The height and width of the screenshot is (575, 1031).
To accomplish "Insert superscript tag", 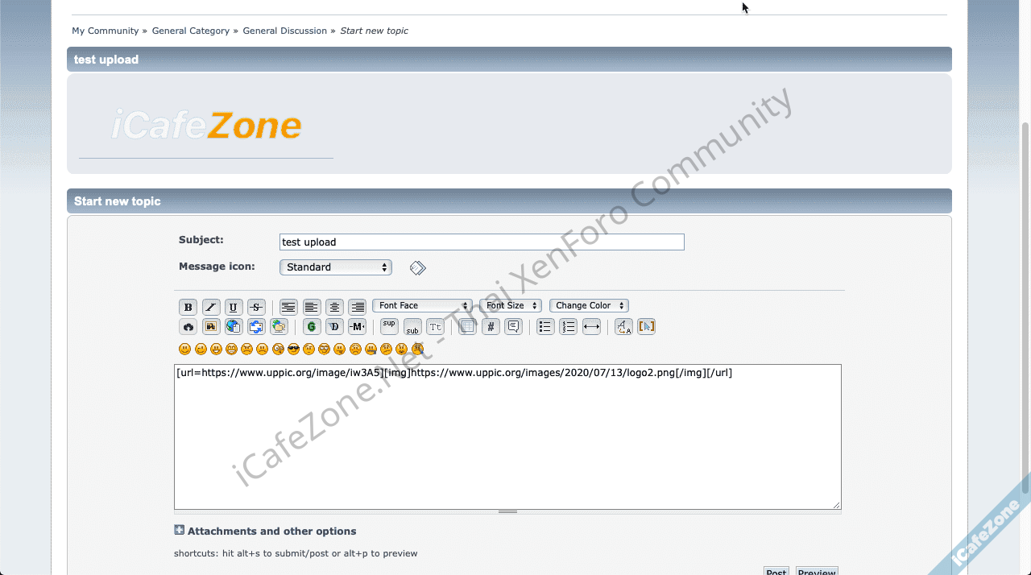I will tap(389, 326).
